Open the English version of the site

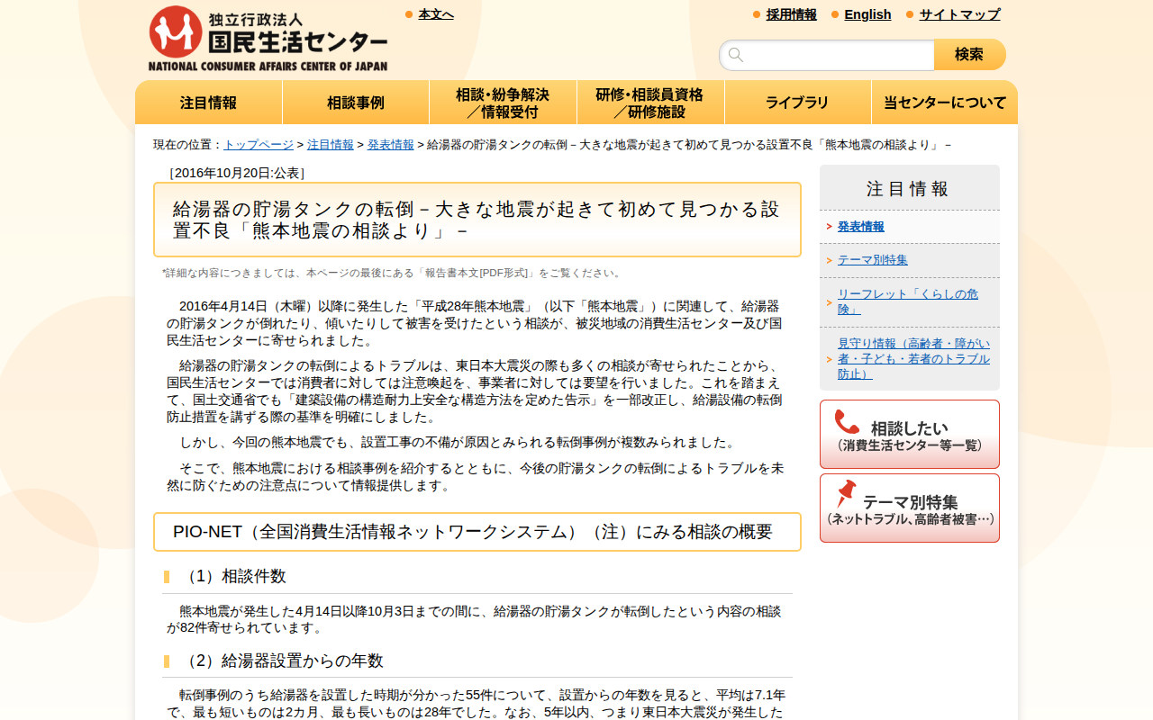click(x=867, y=14)
